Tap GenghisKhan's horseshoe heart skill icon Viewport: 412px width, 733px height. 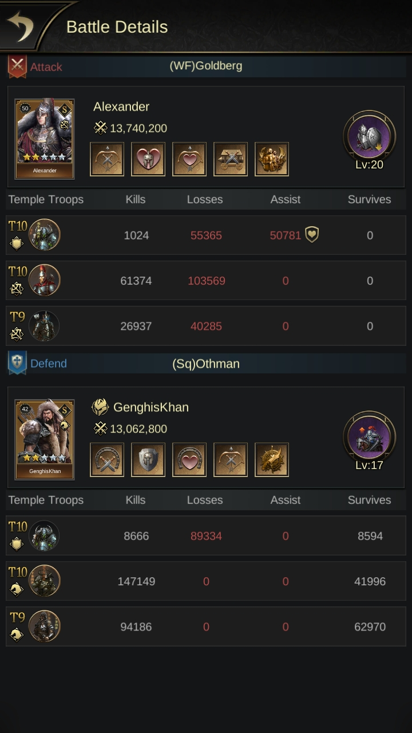click(x=189, y=460)
